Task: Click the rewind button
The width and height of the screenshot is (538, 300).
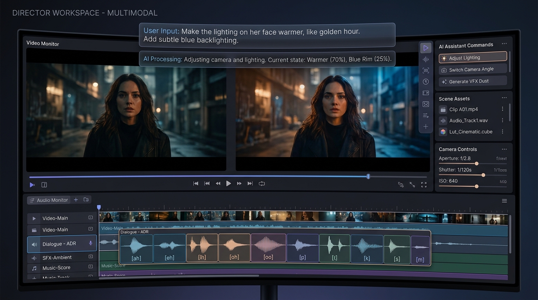Action: click(218, 184)
